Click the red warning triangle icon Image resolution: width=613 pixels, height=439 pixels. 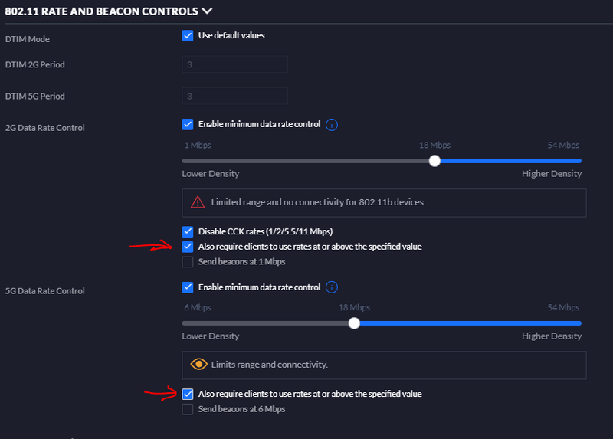(198, 202)
